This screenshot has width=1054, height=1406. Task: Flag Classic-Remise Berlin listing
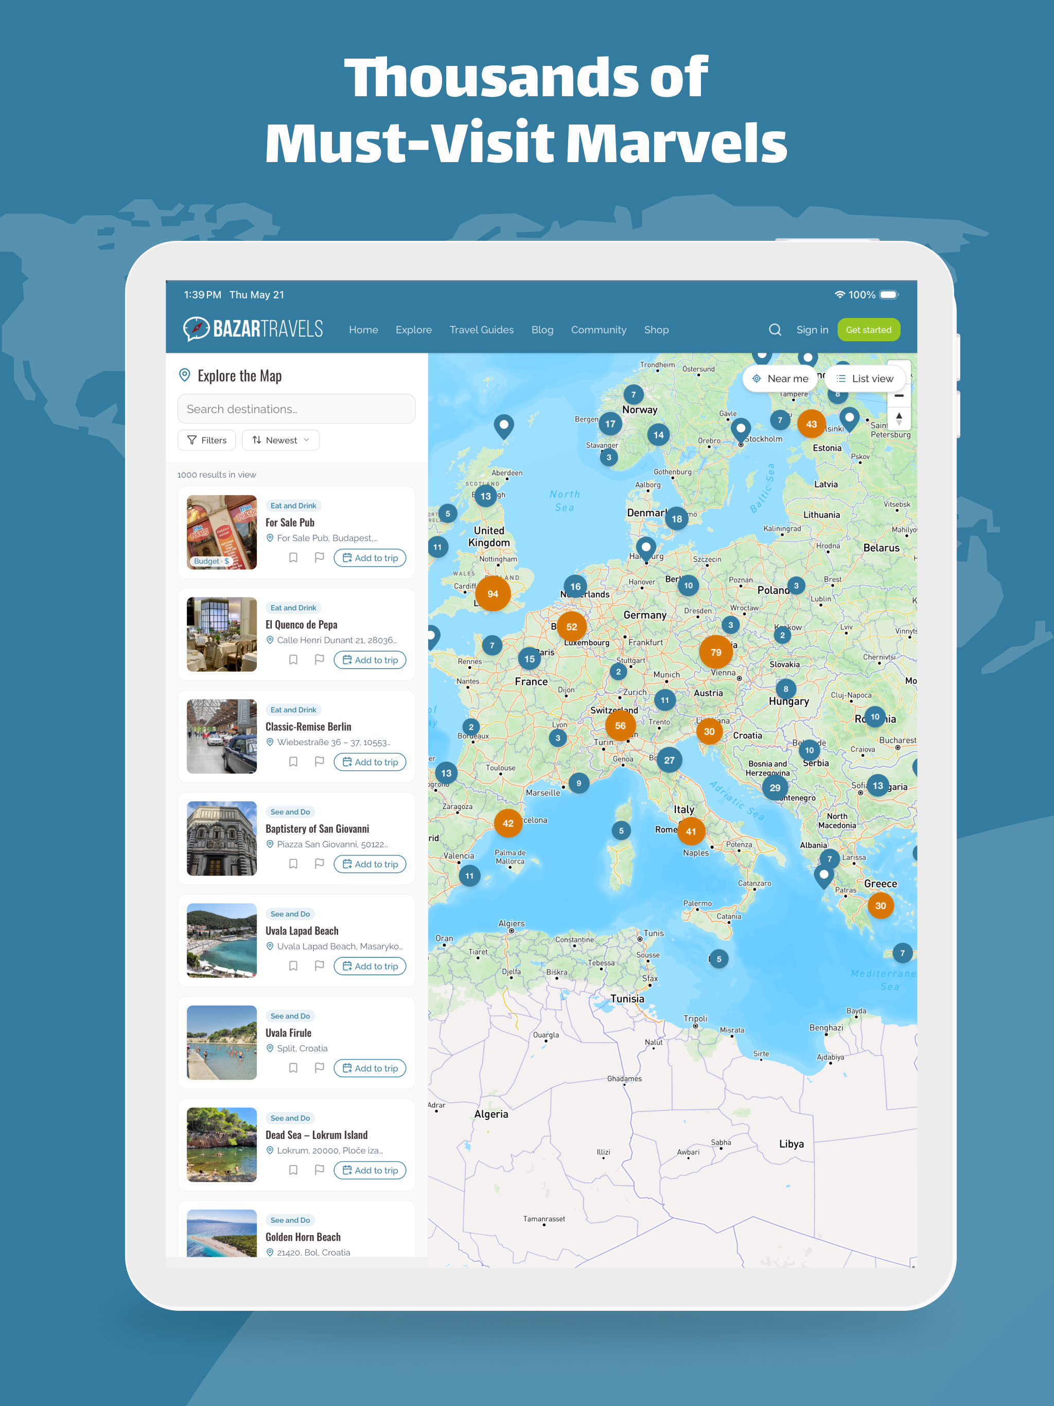(320, 762)
